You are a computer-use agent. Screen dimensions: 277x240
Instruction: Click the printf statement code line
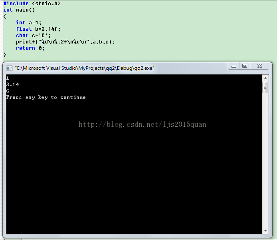point(65,42)
